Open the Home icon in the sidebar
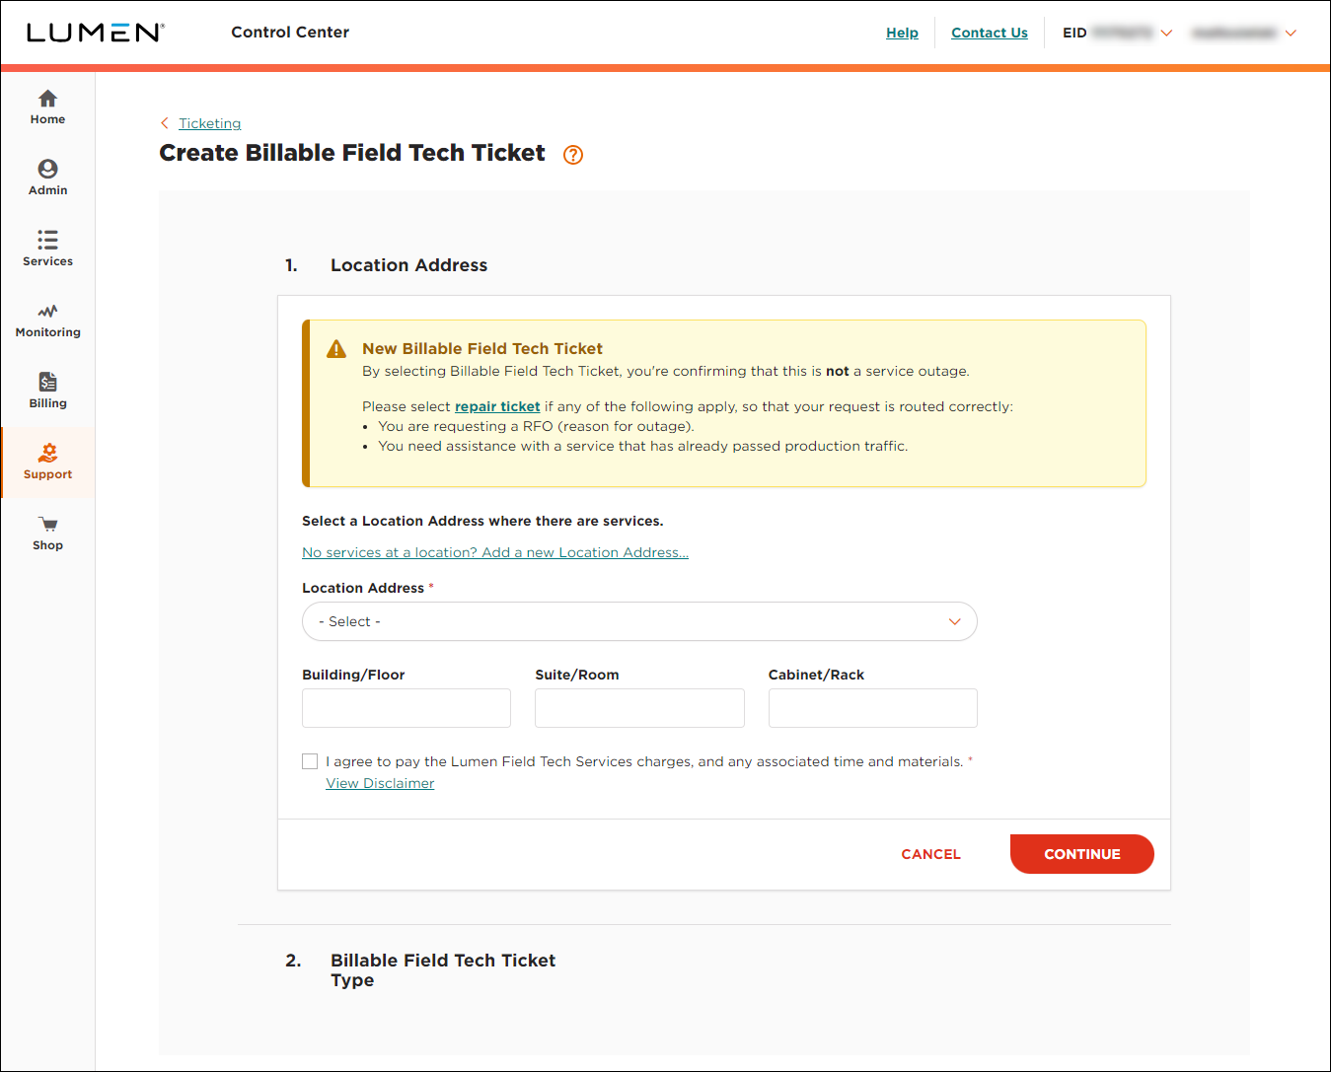 47,99
